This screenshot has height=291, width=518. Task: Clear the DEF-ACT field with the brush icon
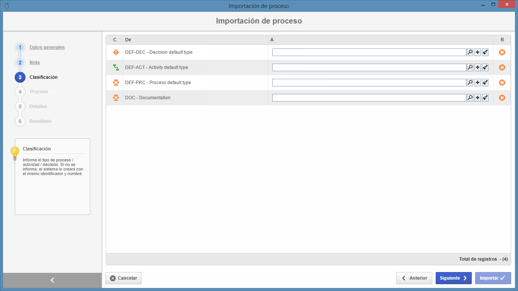tap(485, 67)
